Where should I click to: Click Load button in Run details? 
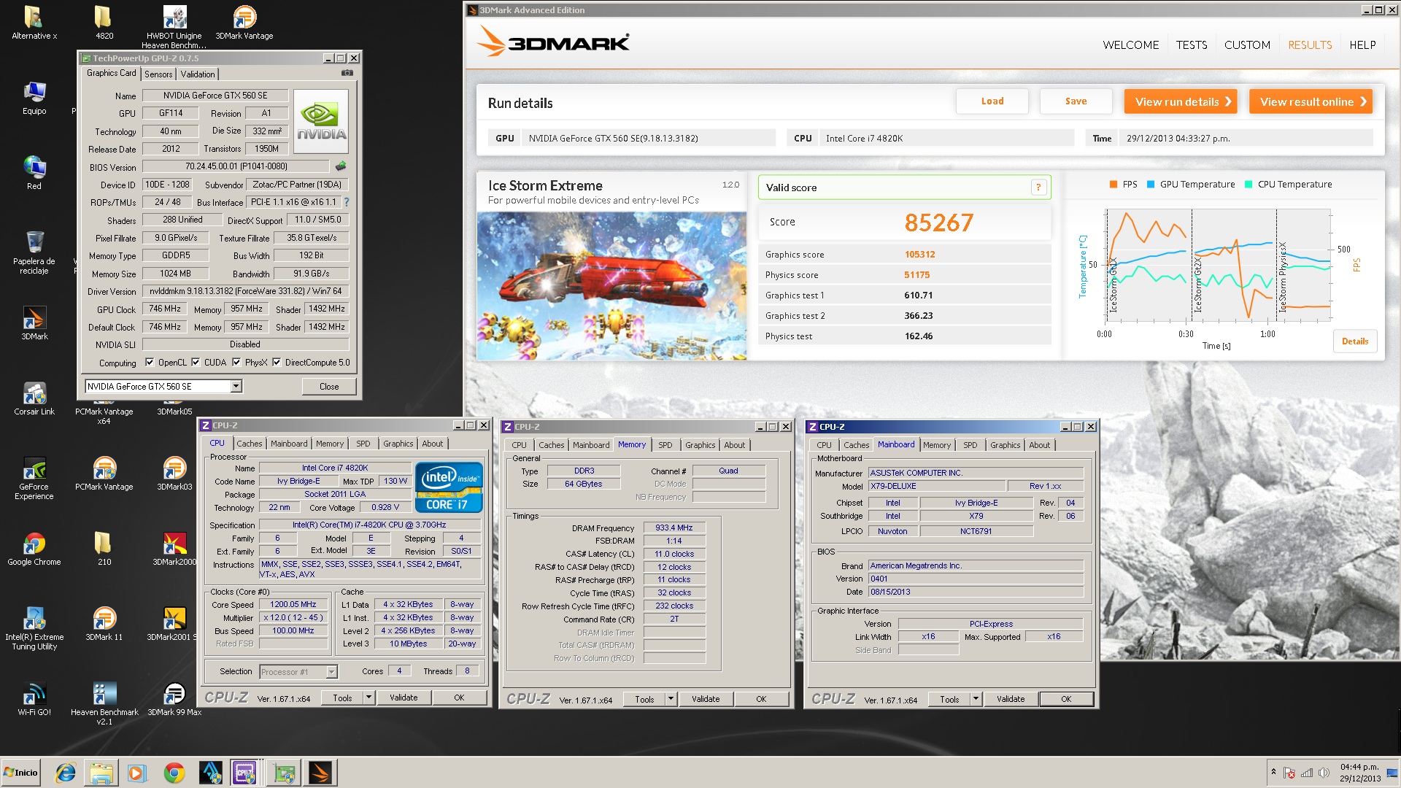992,101
